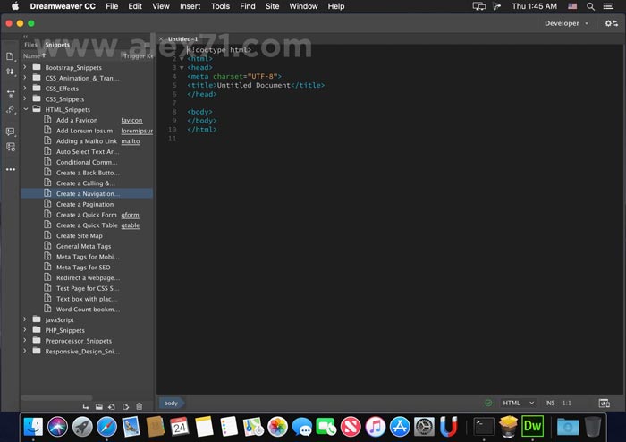
Task: Select the Meta Tags for SEO snippet
Action: [x=87, y=268]
